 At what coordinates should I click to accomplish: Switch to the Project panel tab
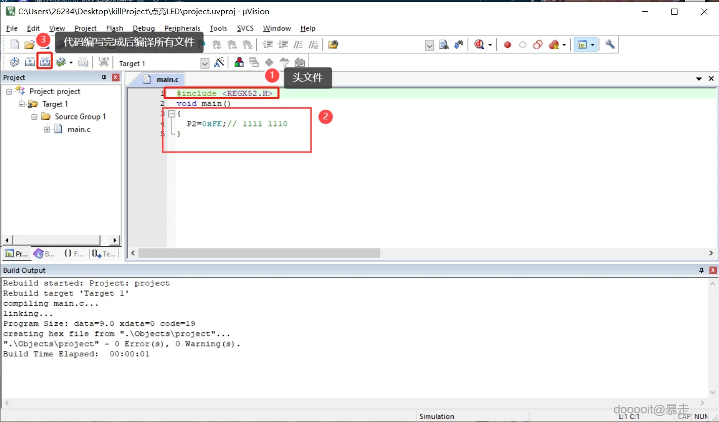tap(16, 254)
